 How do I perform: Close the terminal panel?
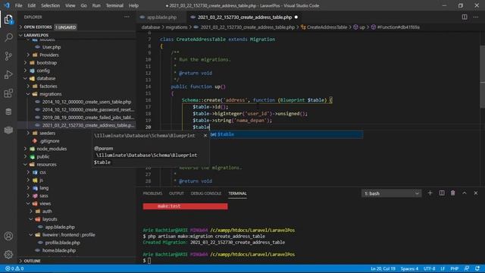click(x=476, y=193)
